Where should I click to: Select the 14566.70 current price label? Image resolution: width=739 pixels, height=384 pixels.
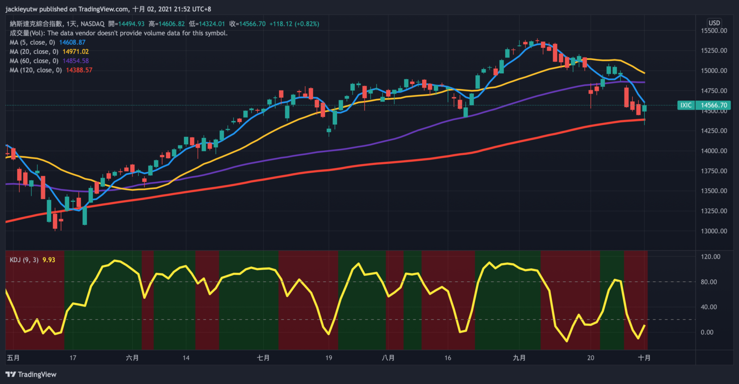click(x=714, y=105)
